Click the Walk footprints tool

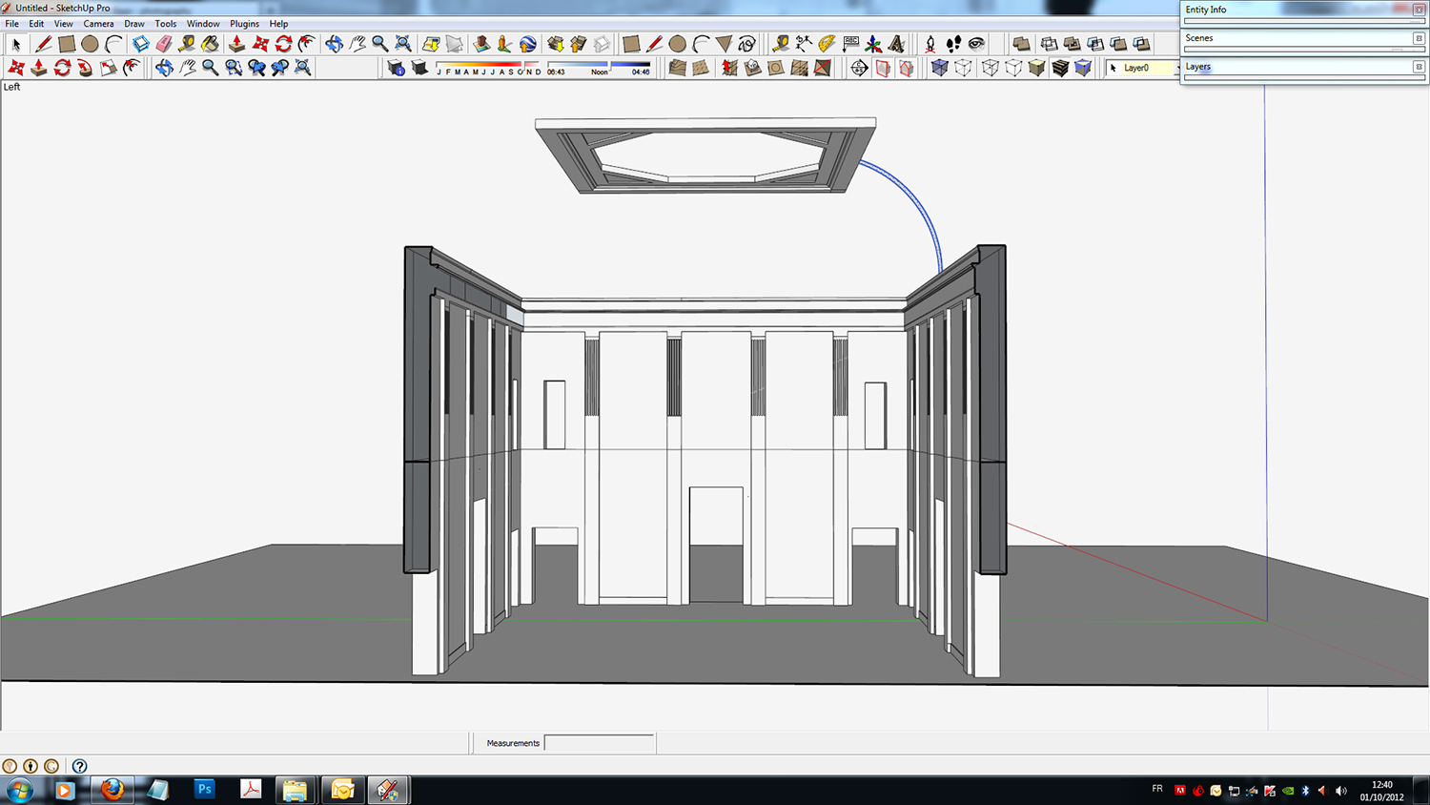tap(953, 44)
